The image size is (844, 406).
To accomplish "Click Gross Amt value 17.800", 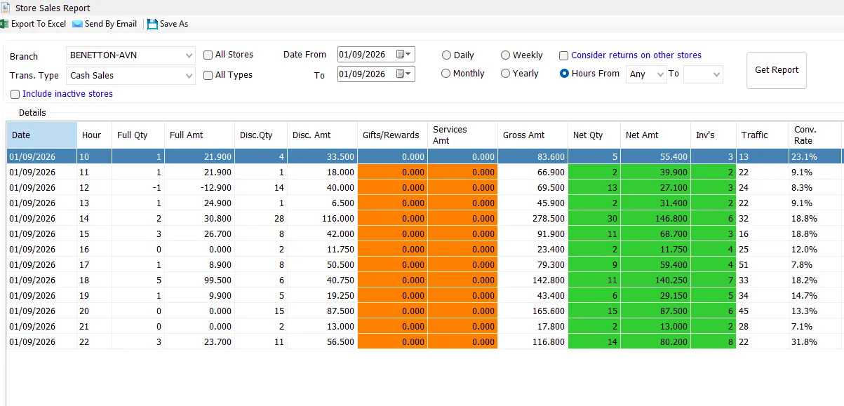I will tap(551, 326).
